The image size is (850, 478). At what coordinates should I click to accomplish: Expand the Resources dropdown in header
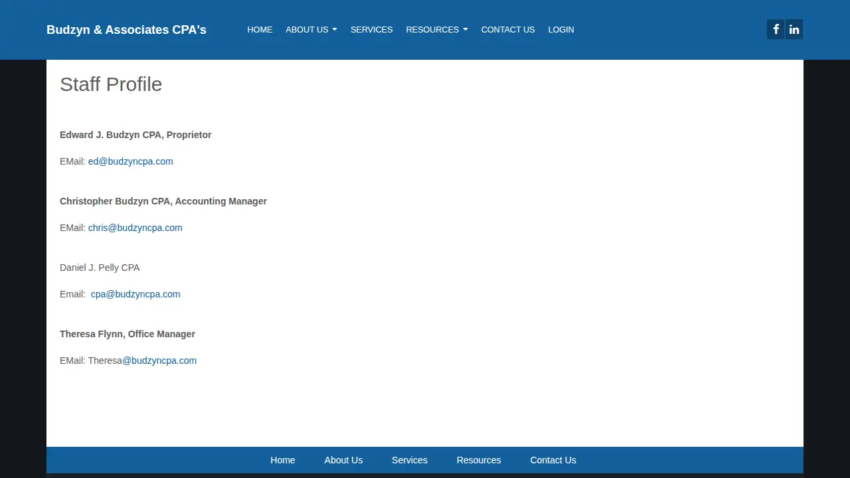click(x=437, y=29)
